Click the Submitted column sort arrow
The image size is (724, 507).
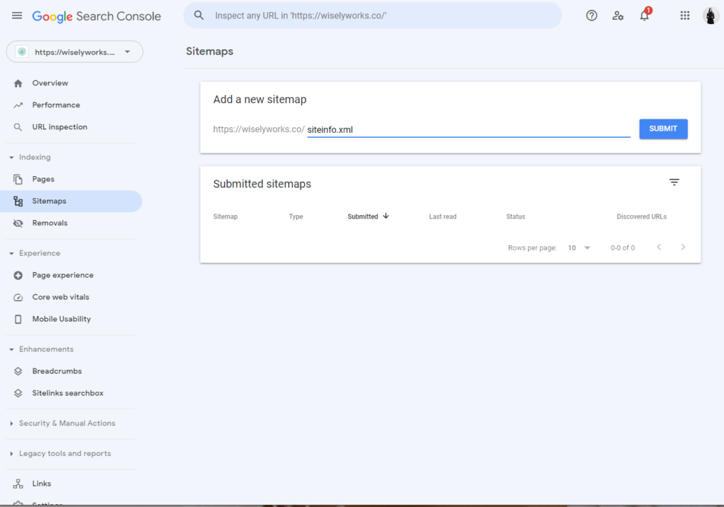point(386,216)
